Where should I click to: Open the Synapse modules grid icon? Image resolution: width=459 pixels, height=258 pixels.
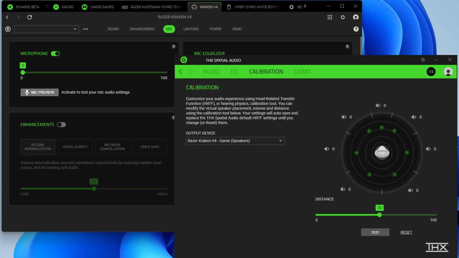(330, 17)
